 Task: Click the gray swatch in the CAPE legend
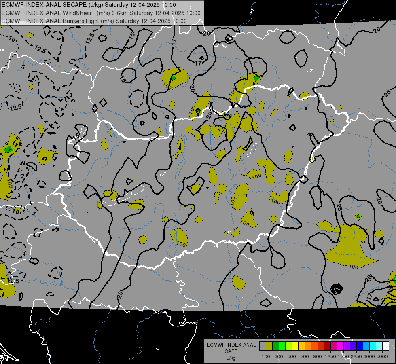coord(263,346)
